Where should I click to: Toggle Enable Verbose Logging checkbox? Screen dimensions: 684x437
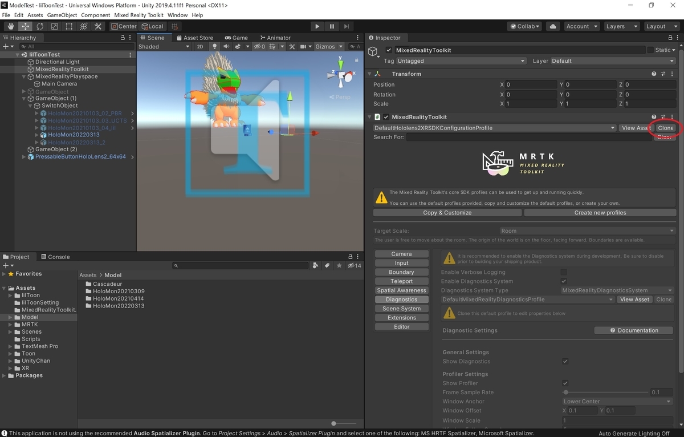[564, 272]
